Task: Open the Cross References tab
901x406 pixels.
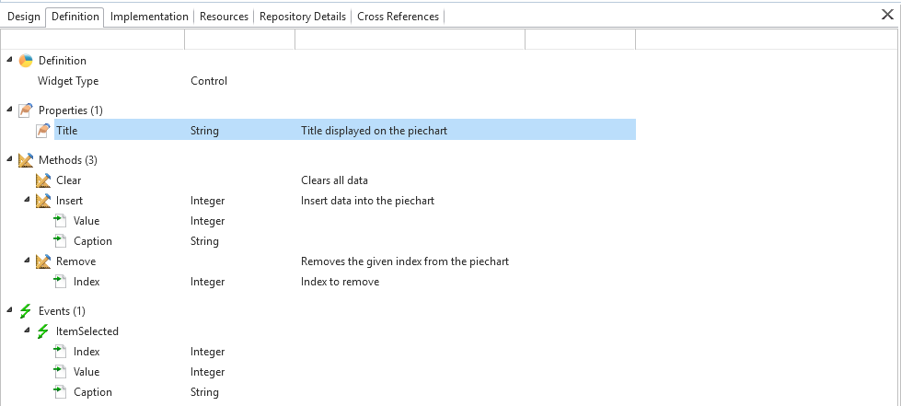Action: point(399,17)
